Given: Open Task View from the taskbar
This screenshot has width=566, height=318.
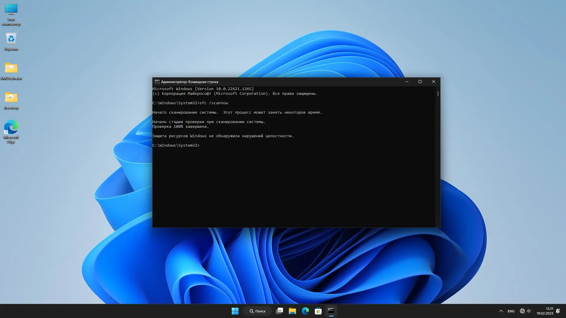Looking at the screenshot, I should pyautogui.click(x=279, y=311).
